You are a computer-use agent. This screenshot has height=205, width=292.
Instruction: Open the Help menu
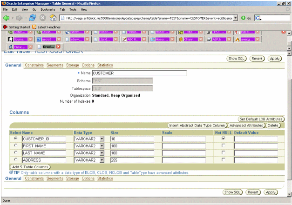pyautogui.click(x=84, y=9)
